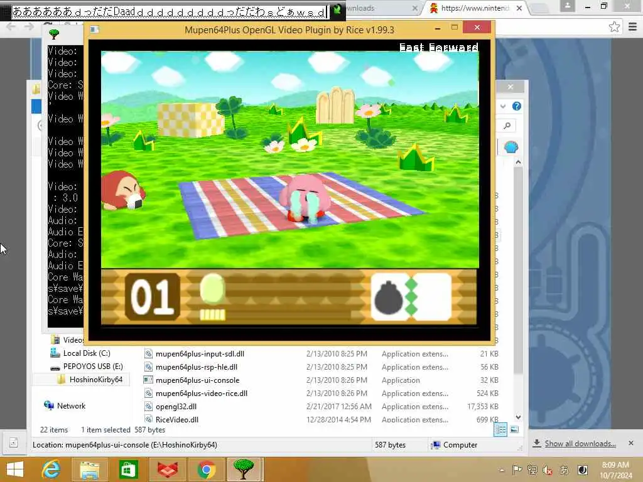Click the IME mode icon beside あ
The height and width of the screenshot is (482, 643).
click(582, 469)
